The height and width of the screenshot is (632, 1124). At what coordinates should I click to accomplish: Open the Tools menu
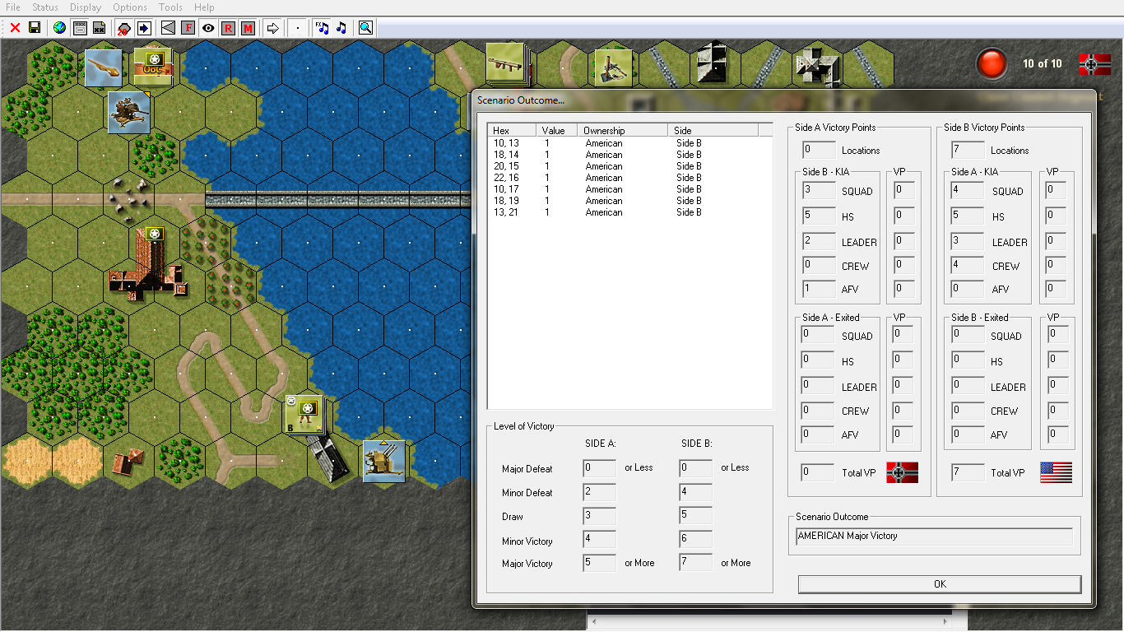[x=170, y=7]
